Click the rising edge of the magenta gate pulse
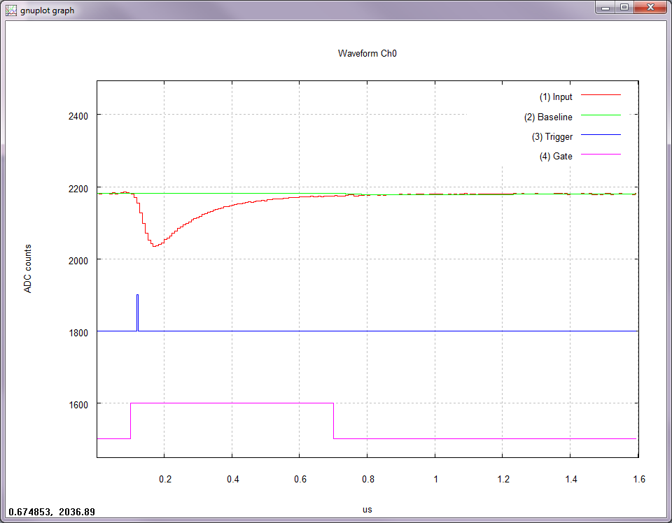Viewport: 672px width, 523px height. (x=130, y=421)
